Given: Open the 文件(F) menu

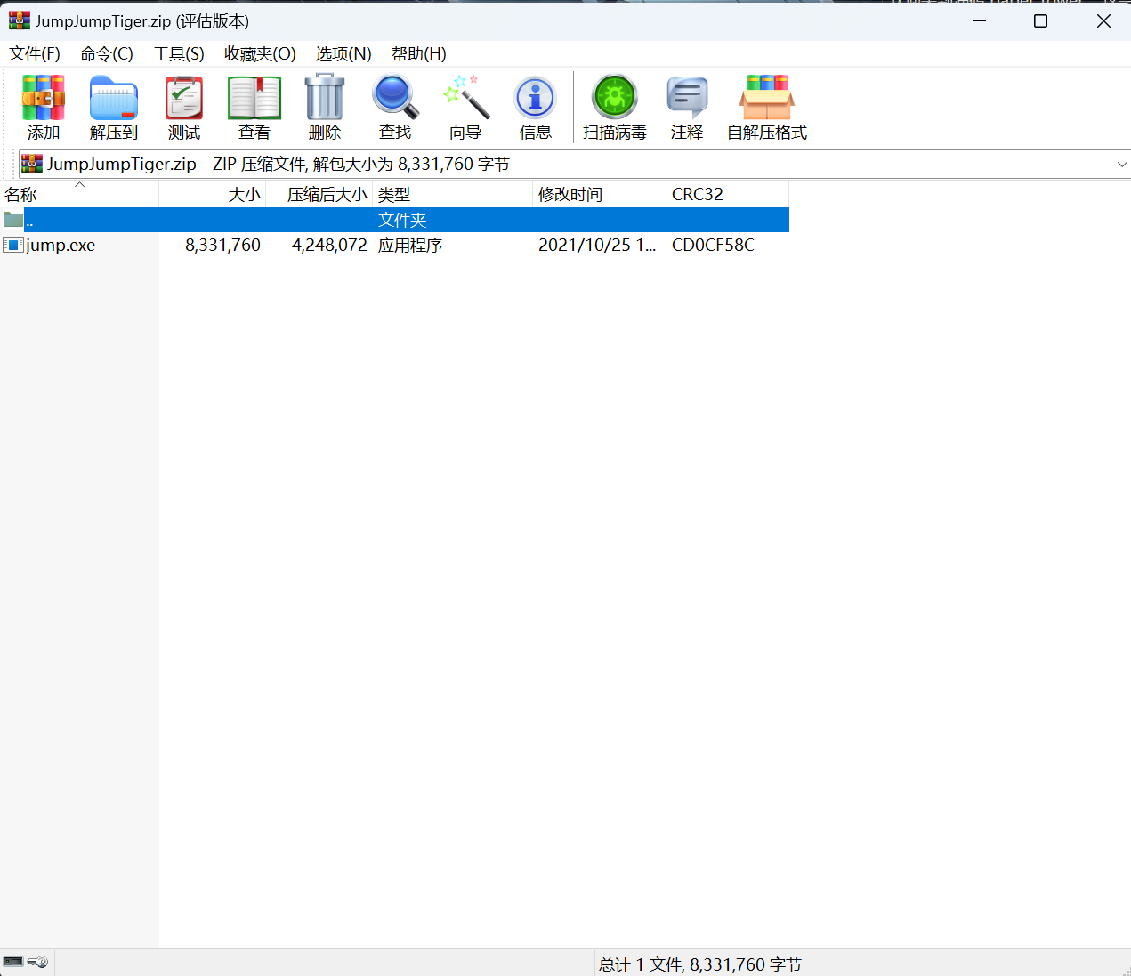Looking at the screenshot, I should [x=35, y=54].
